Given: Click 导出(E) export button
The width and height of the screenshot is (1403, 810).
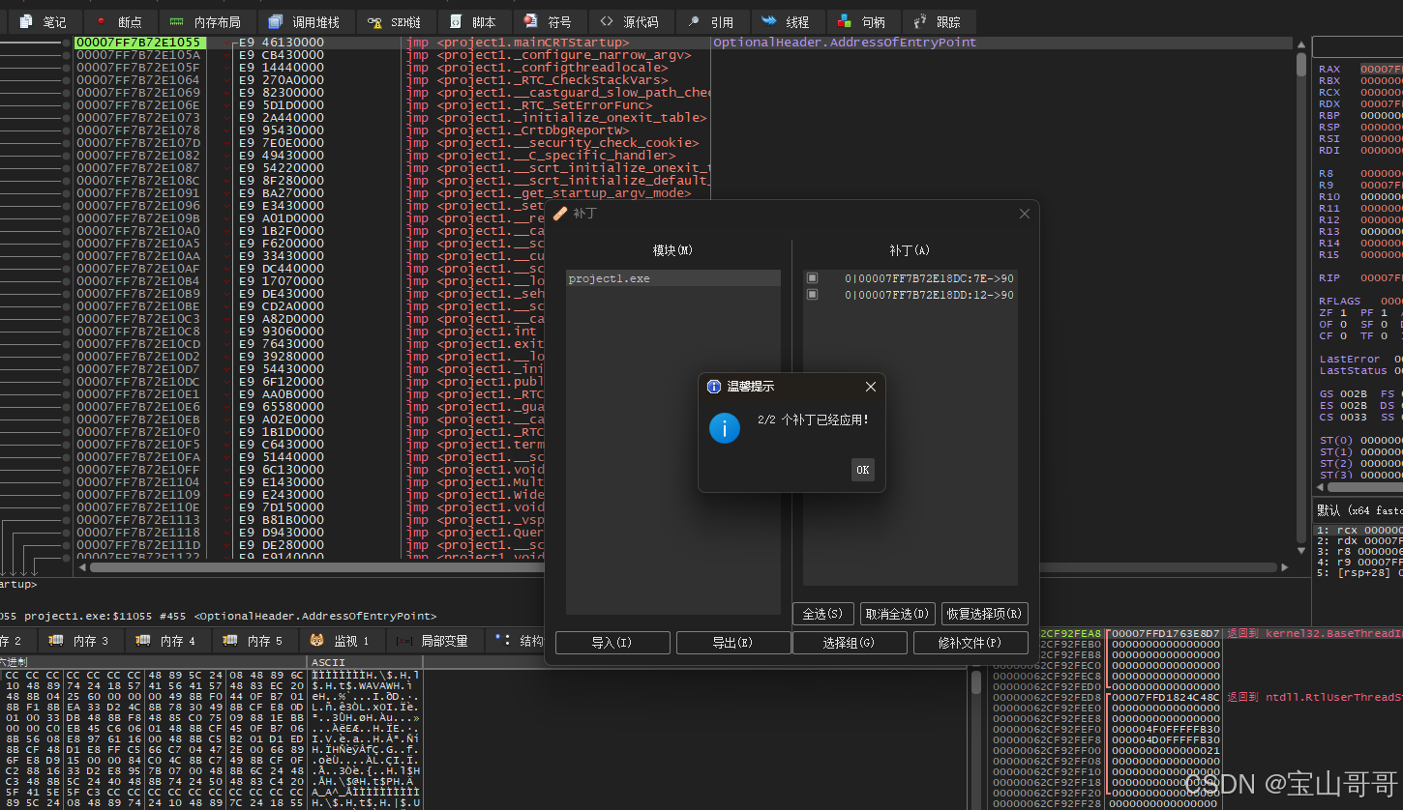Looking at the screenshot, I should click(732, 643).
